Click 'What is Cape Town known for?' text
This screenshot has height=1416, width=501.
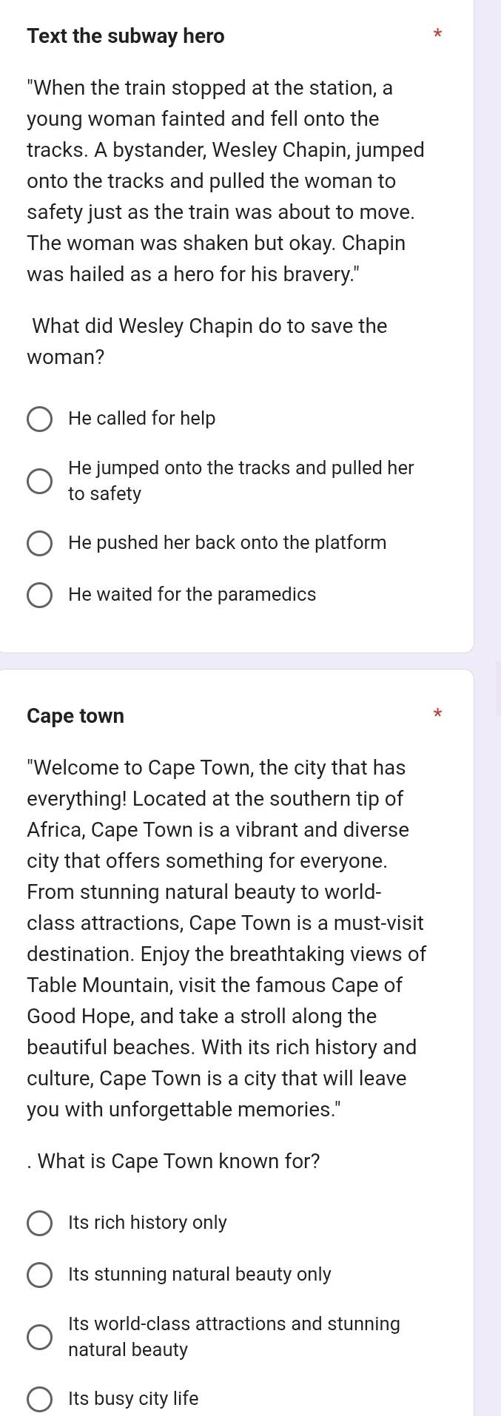pos(174,1162)
